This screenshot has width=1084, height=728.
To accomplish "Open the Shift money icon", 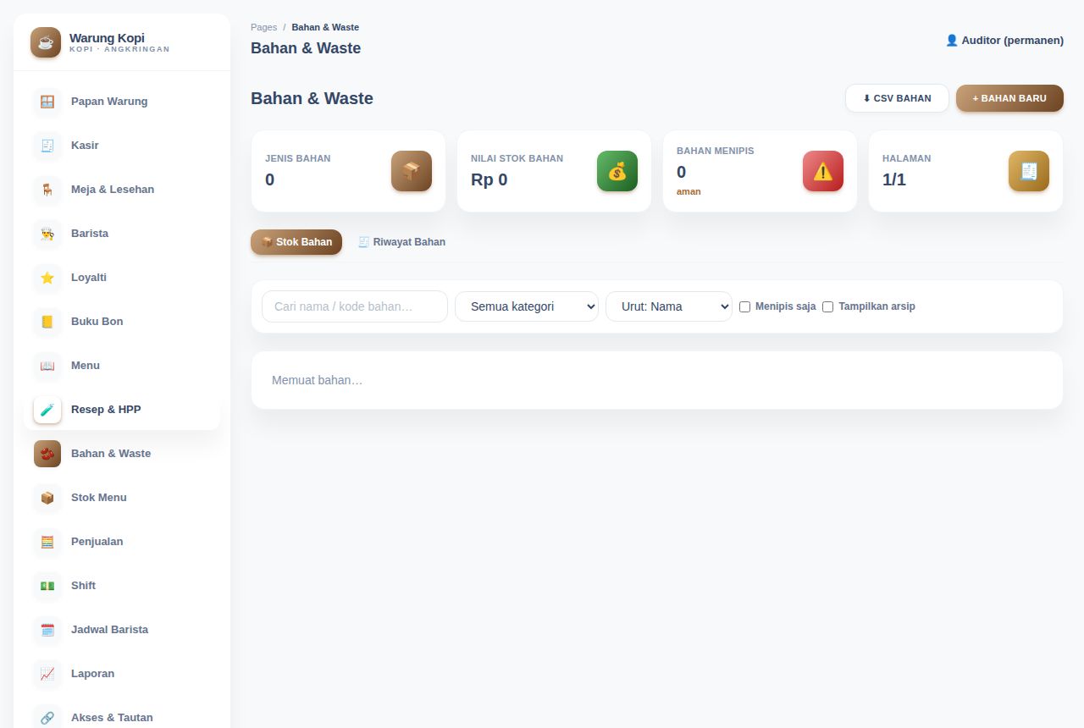I will (47, 586).
